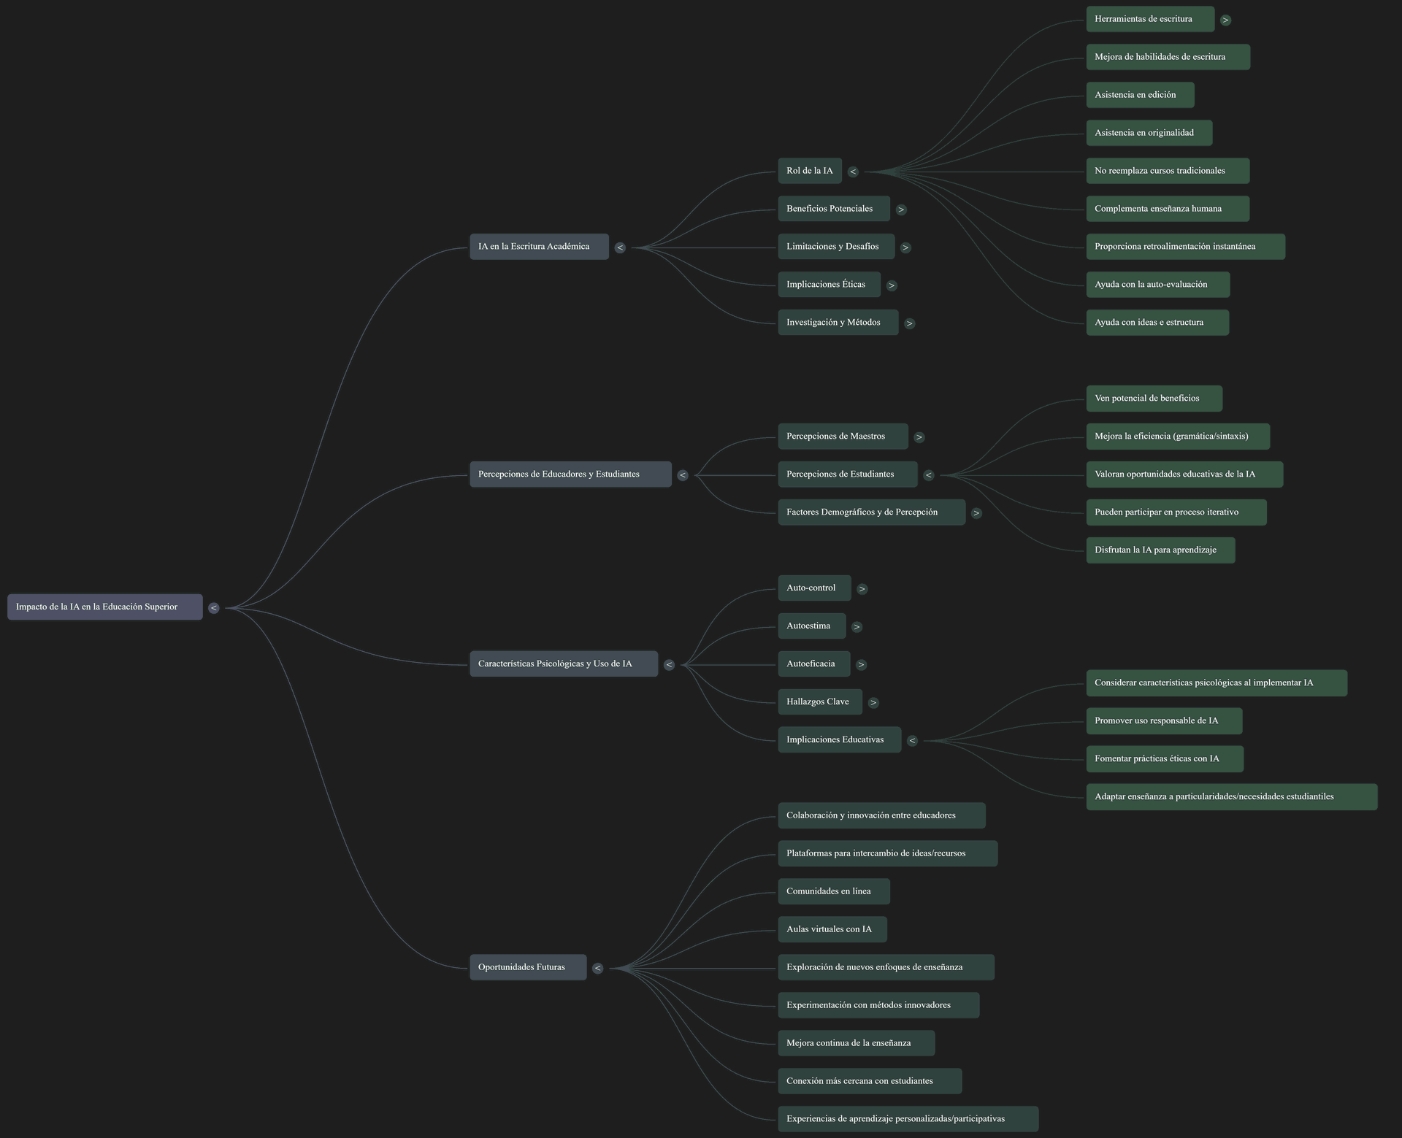Select Conexión más cercana con estudiantes node

pos(870,1082)
